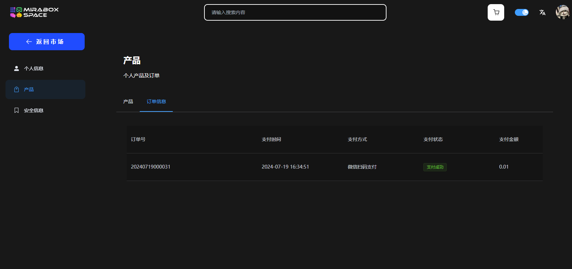Click the 0.01 payment amount
The width and height of the screenshot is (572, 269).
[x=504, y=167]
